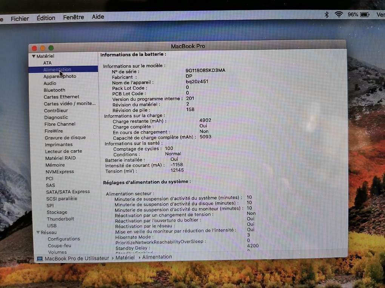Click Révision de pile value 158
385x288 pixels.
190,109
